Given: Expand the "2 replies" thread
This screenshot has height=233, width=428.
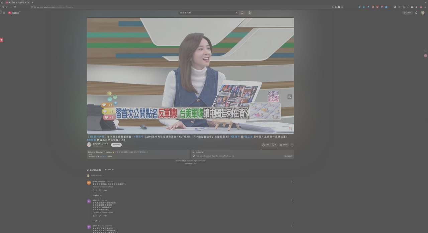Looking at the screenshot, I should point(97,195).
